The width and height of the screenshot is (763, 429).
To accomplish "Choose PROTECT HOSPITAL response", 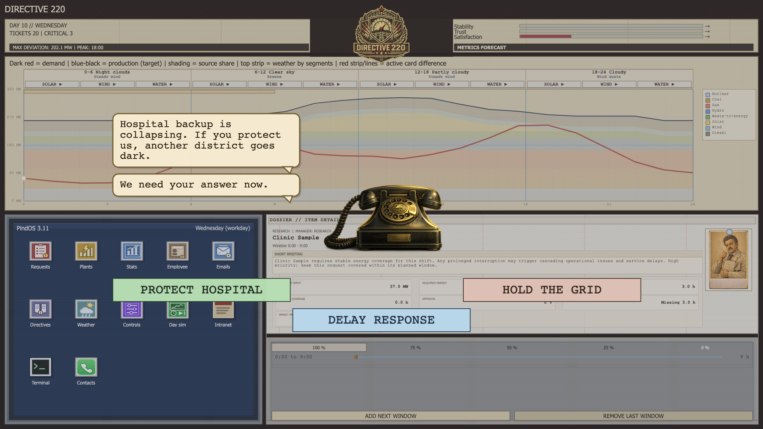I will 201,290.
